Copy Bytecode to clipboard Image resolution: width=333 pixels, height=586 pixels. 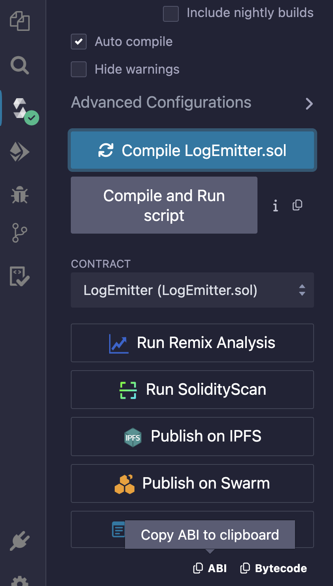point(274,569)
